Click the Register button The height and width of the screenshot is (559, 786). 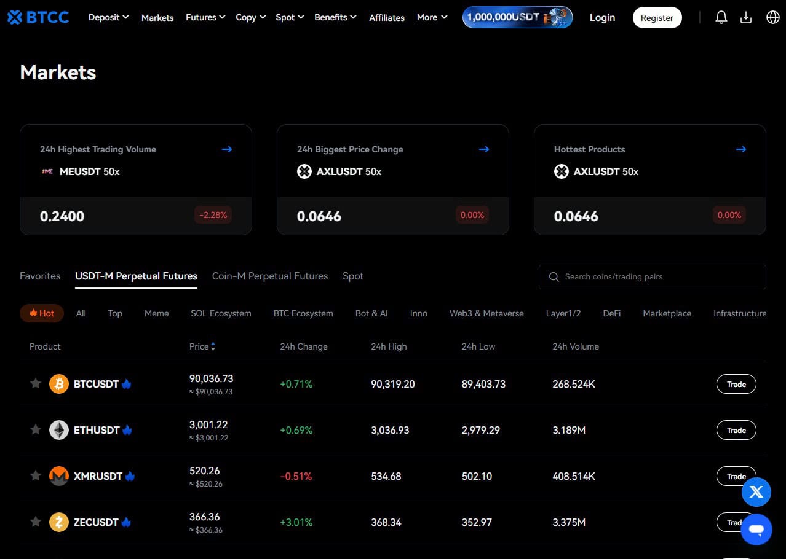click(657, 17)
